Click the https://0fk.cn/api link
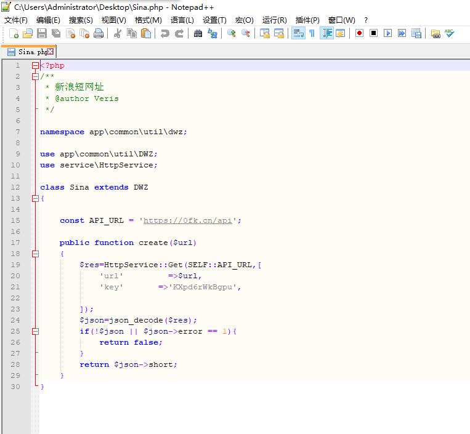Image resolution: width=470 pixels, height=434 pixels. pyautogui.click(x=188, y=220)
